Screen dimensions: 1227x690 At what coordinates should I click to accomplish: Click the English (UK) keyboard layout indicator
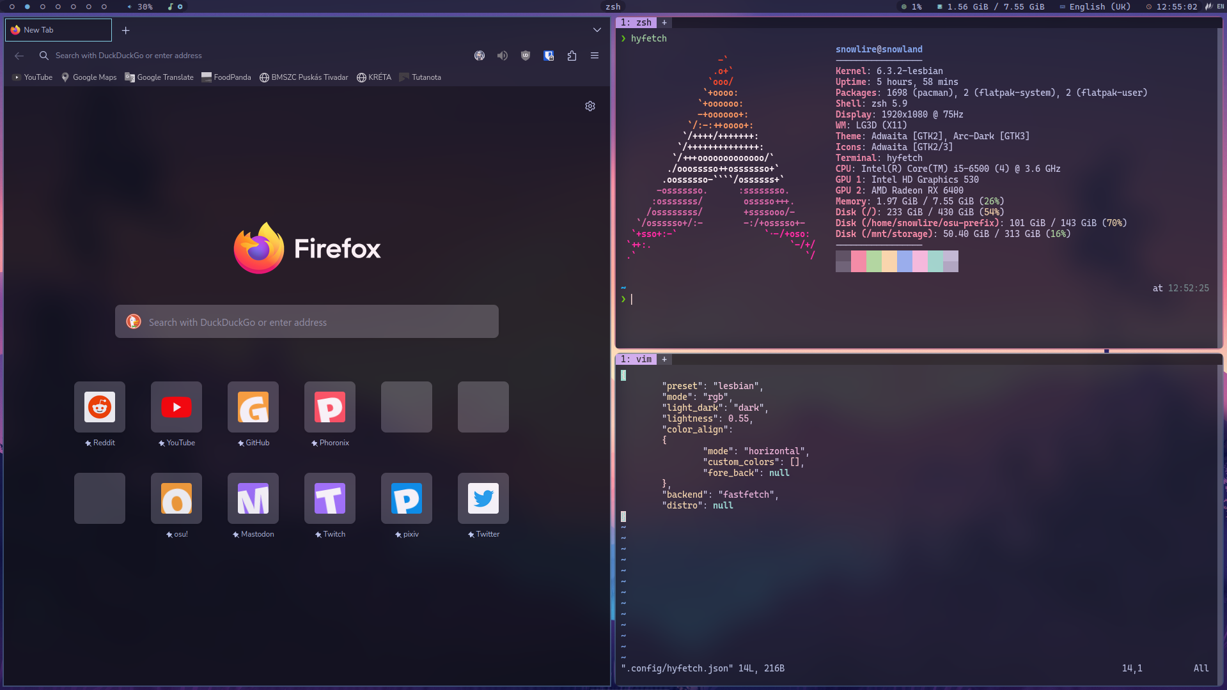pos(1095,6)
